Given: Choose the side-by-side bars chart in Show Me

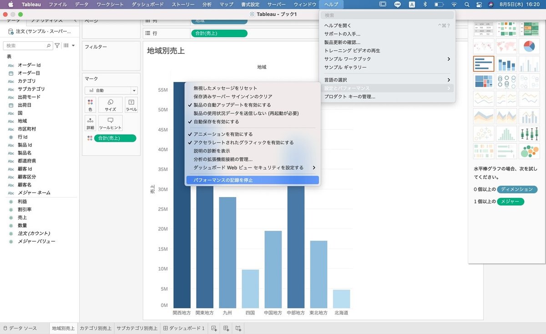Looking at the screenshot, I should point(529,64).
